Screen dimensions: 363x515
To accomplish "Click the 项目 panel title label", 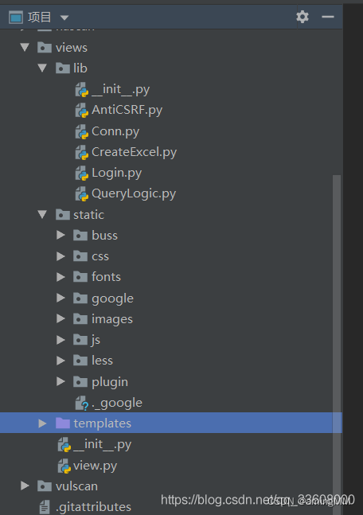I will tap(40, 17).
